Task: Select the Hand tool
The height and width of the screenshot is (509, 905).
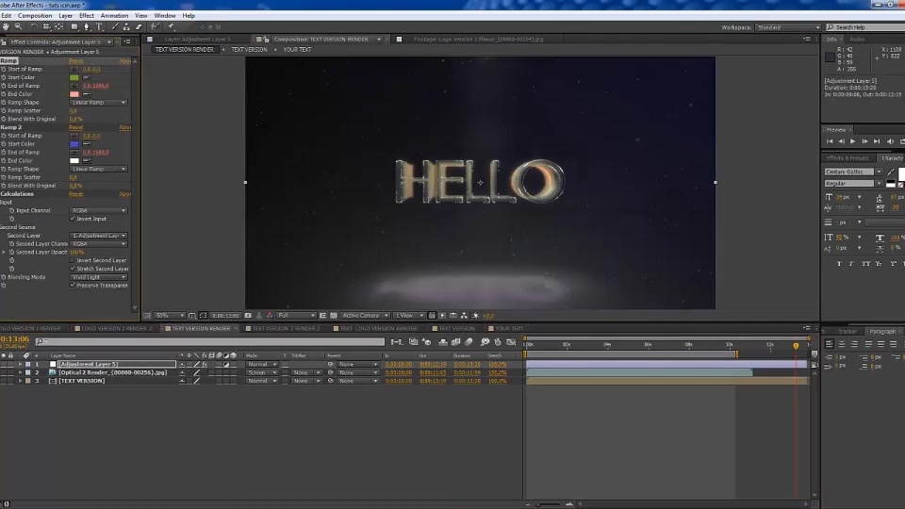Action: pyautogui.click(x=6, y=26)
